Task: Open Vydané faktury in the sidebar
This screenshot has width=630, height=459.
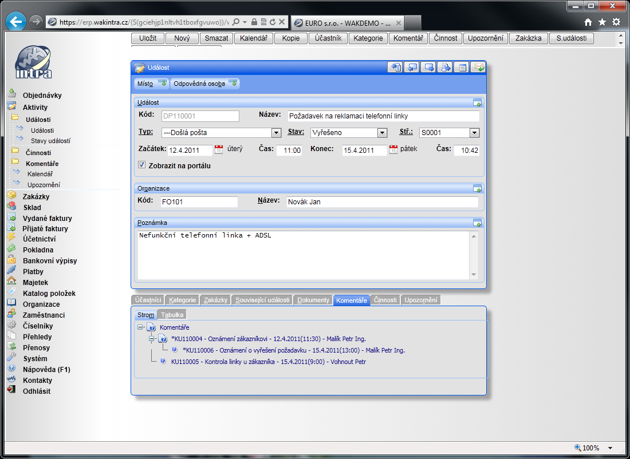Action: coord(47,218)
